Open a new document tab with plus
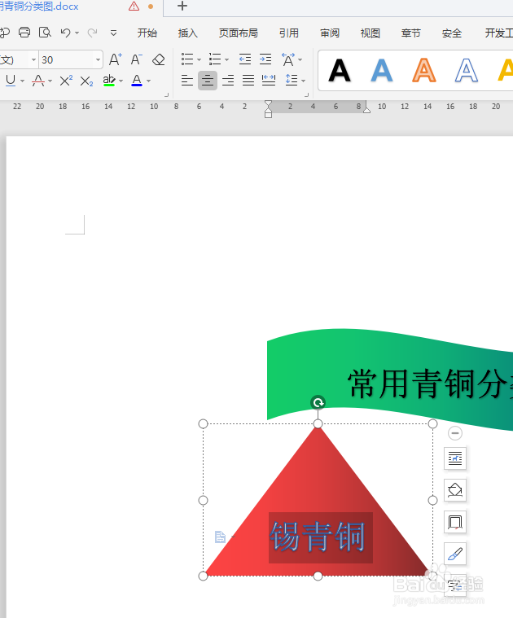 (x=182, y=6)
